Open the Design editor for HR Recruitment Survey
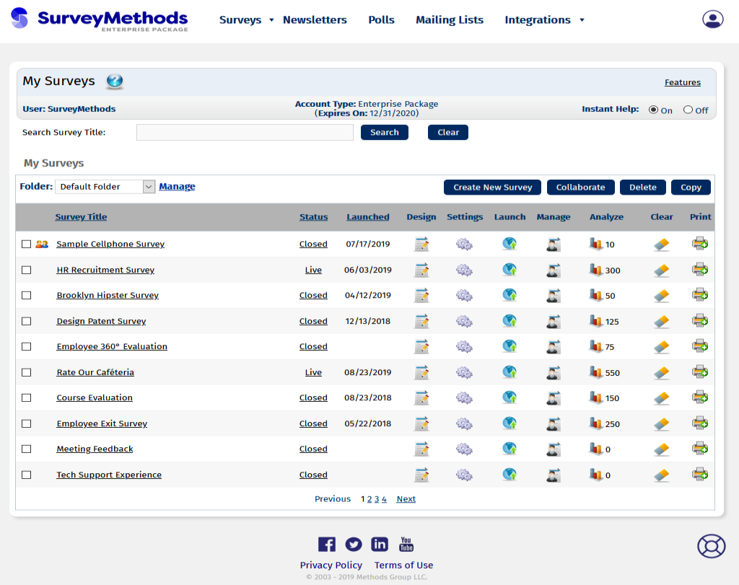Image resolution: width=739 pixels, height=585 pixels. click(421, 270)
